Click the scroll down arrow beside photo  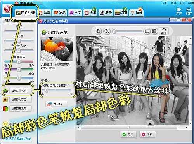point(191,123)
